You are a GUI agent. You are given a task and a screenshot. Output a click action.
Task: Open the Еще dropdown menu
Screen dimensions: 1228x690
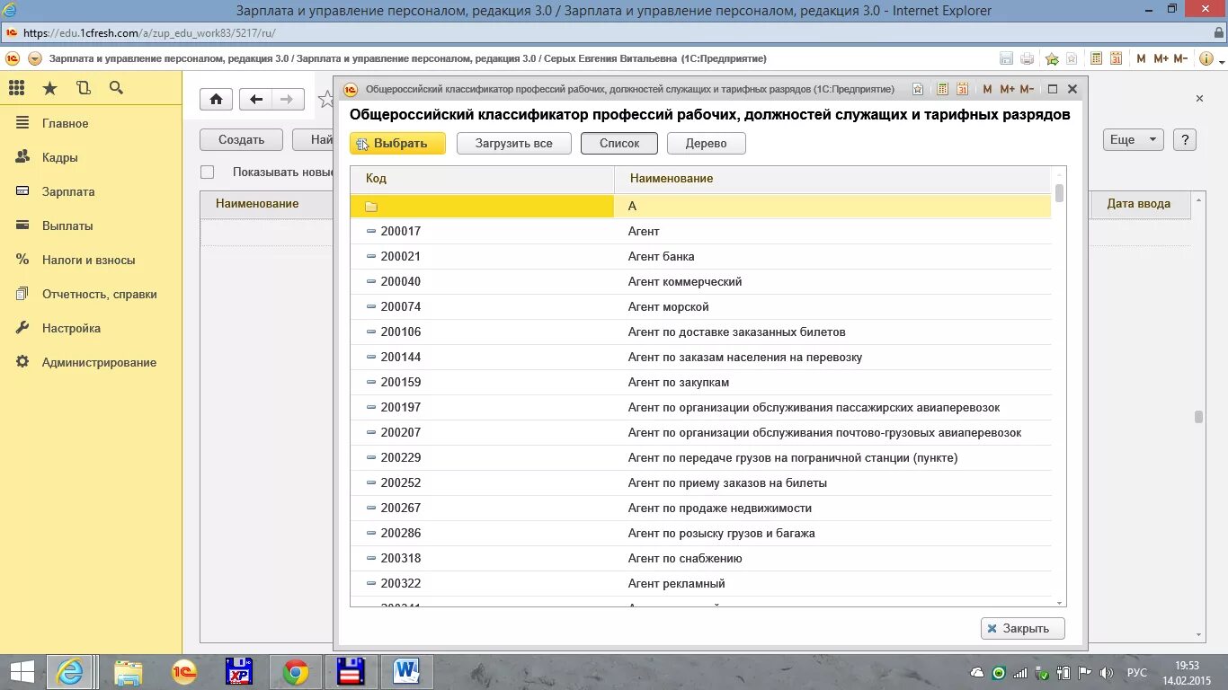(x=1134, y=139)
